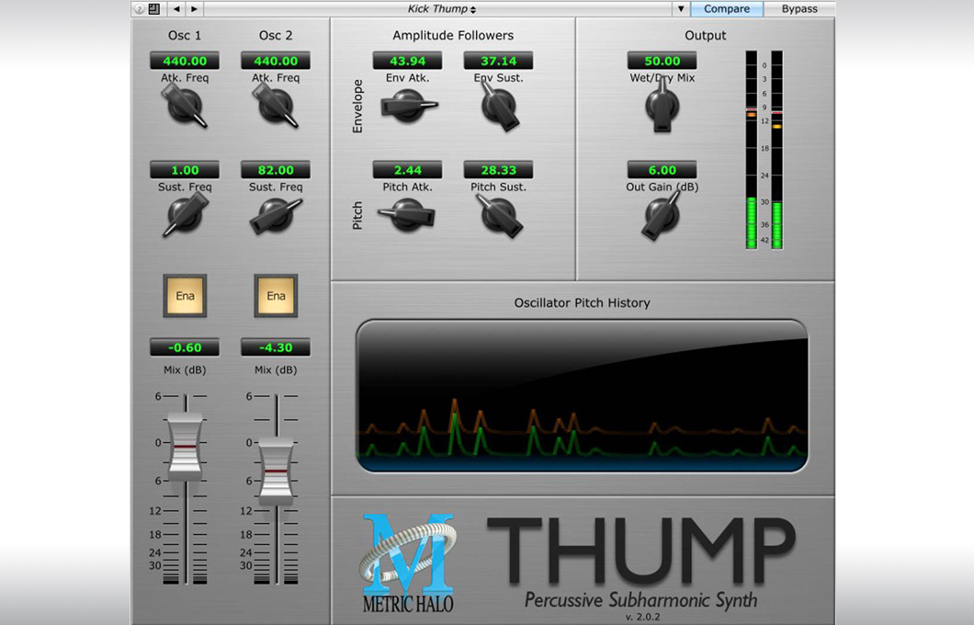Image resolution: width=974 pixels, height=625 pixels.
Task: Toggle Osc 1 Ena enable button
Action: pyautogui.click(x=185, y=296)
